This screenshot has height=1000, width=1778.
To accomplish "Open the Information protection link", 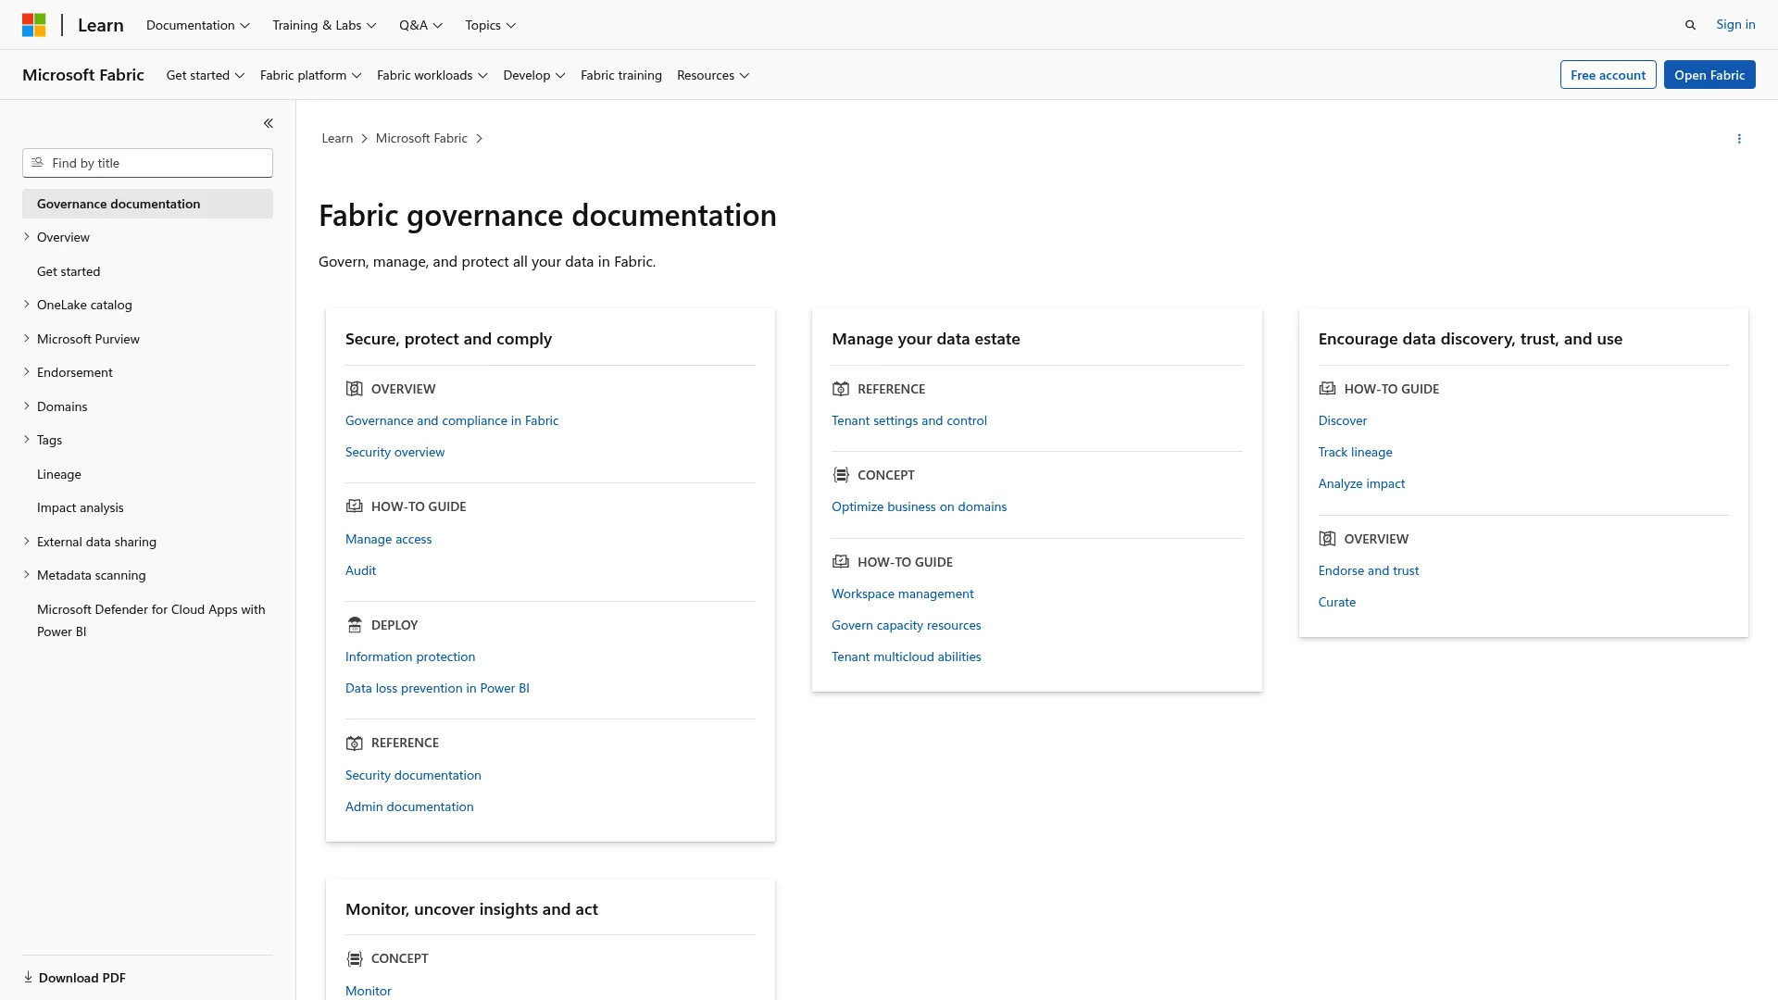I will pyautogui.click(x=410, y=656).
